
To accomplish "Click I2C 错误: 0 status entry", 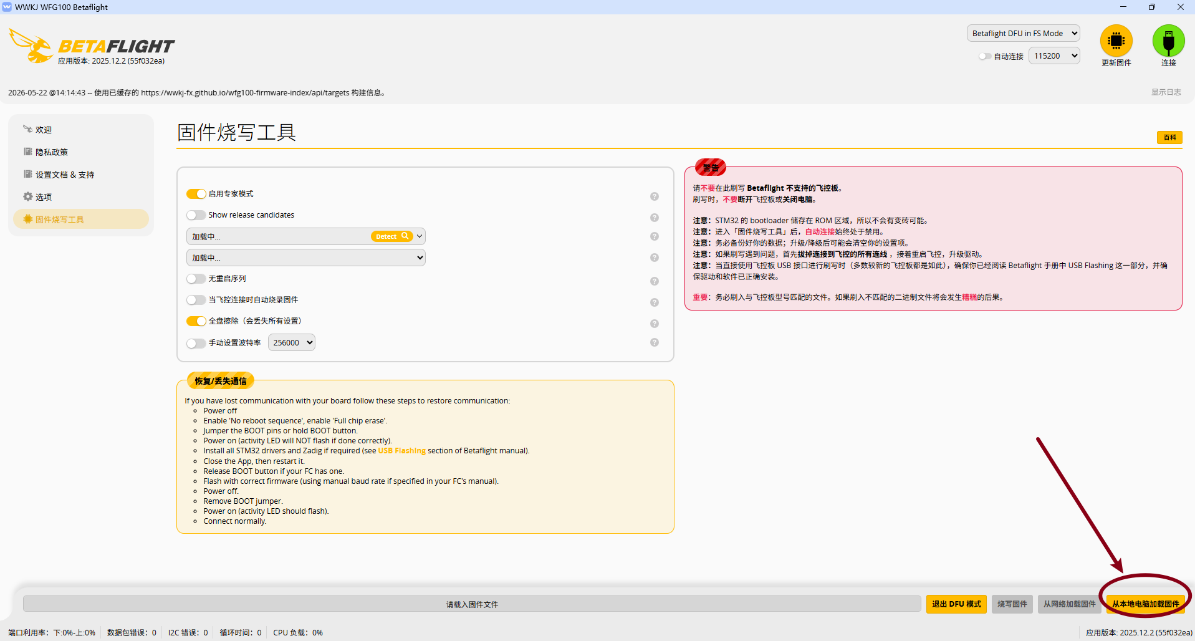I will pos(188,632).
